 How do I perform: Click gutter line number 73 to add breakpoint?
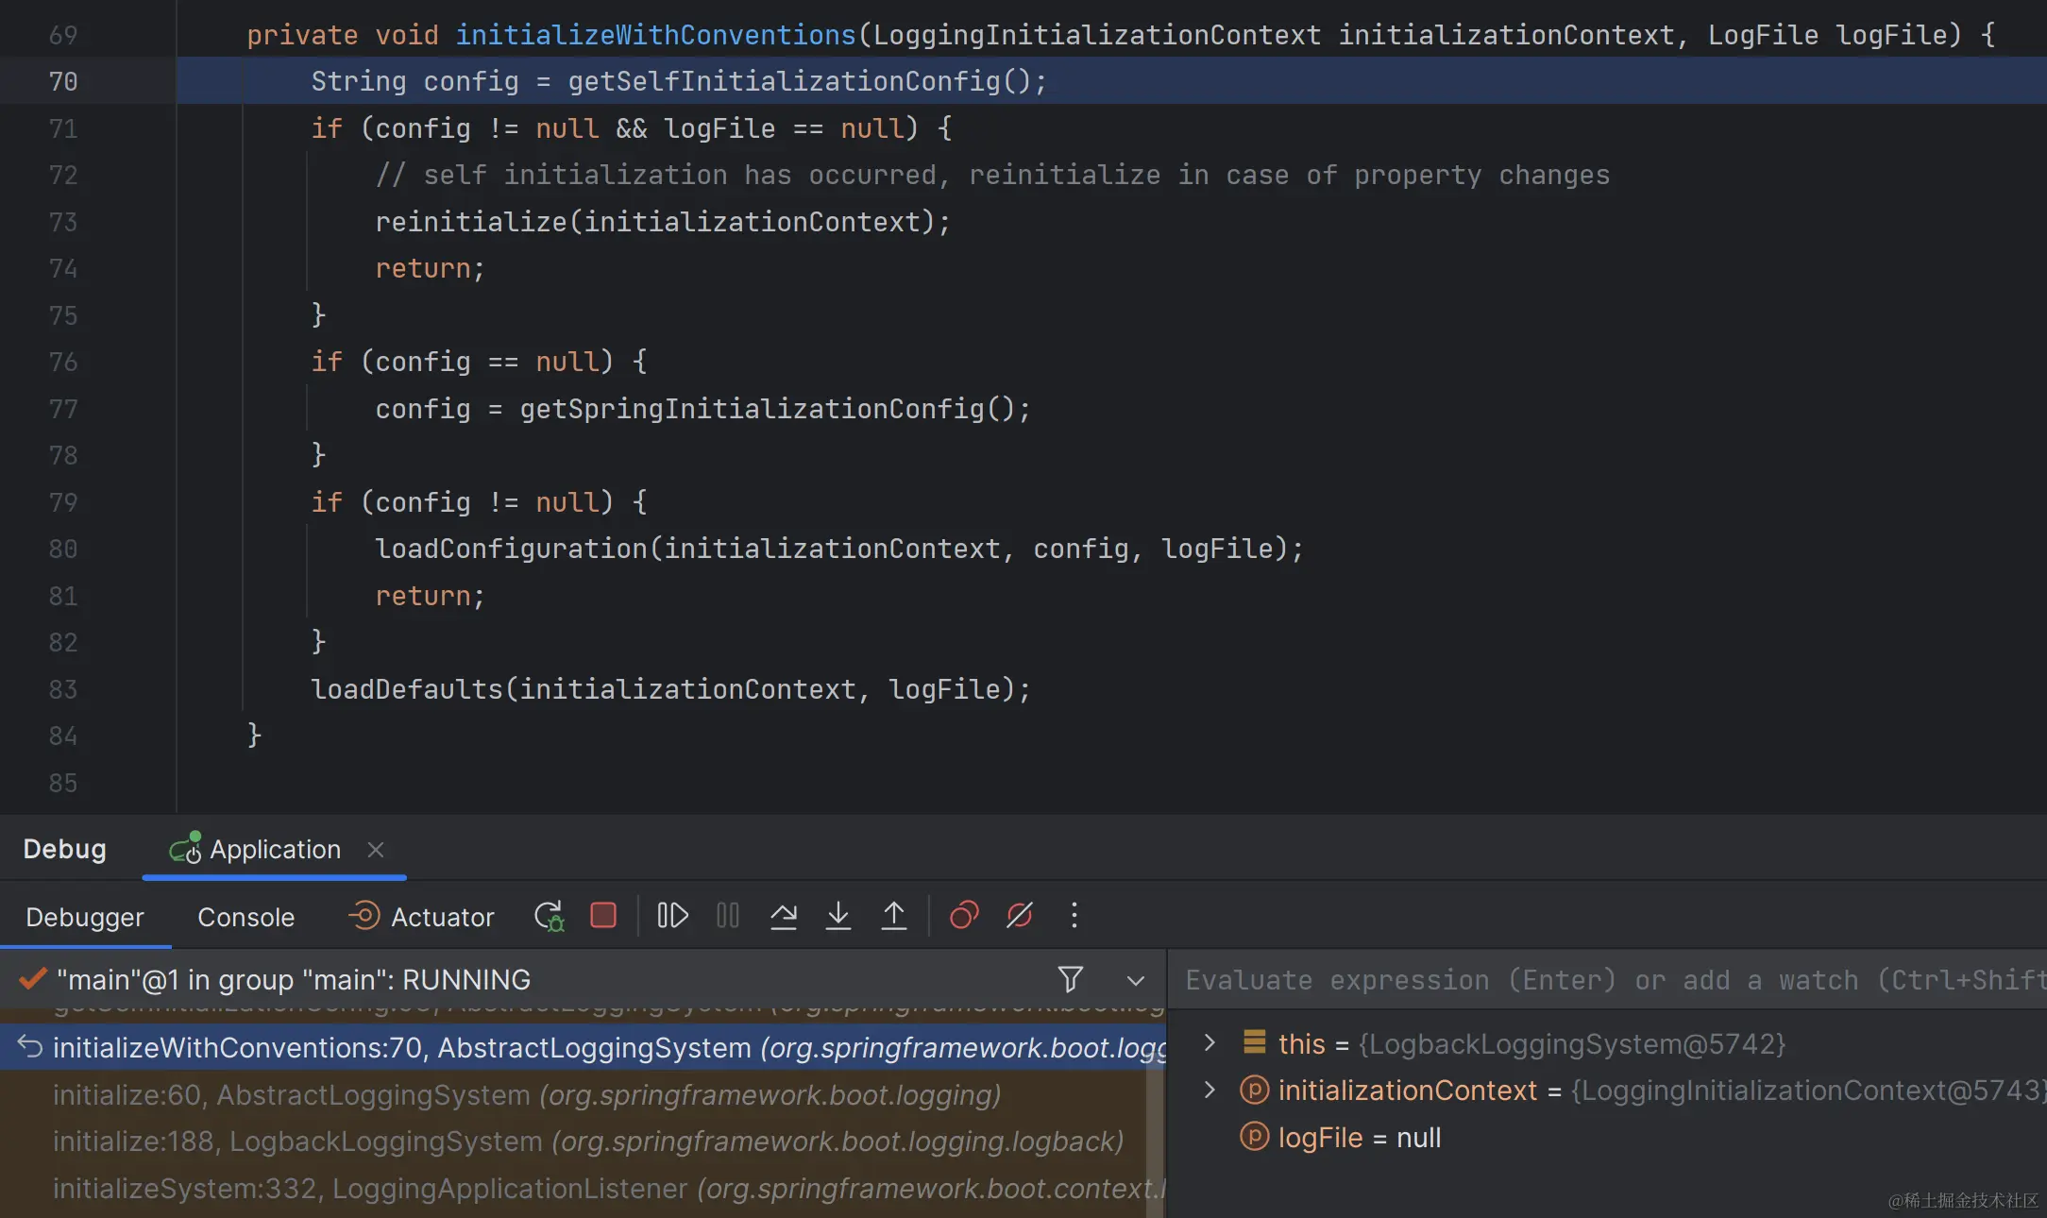[x=63, y=222]
